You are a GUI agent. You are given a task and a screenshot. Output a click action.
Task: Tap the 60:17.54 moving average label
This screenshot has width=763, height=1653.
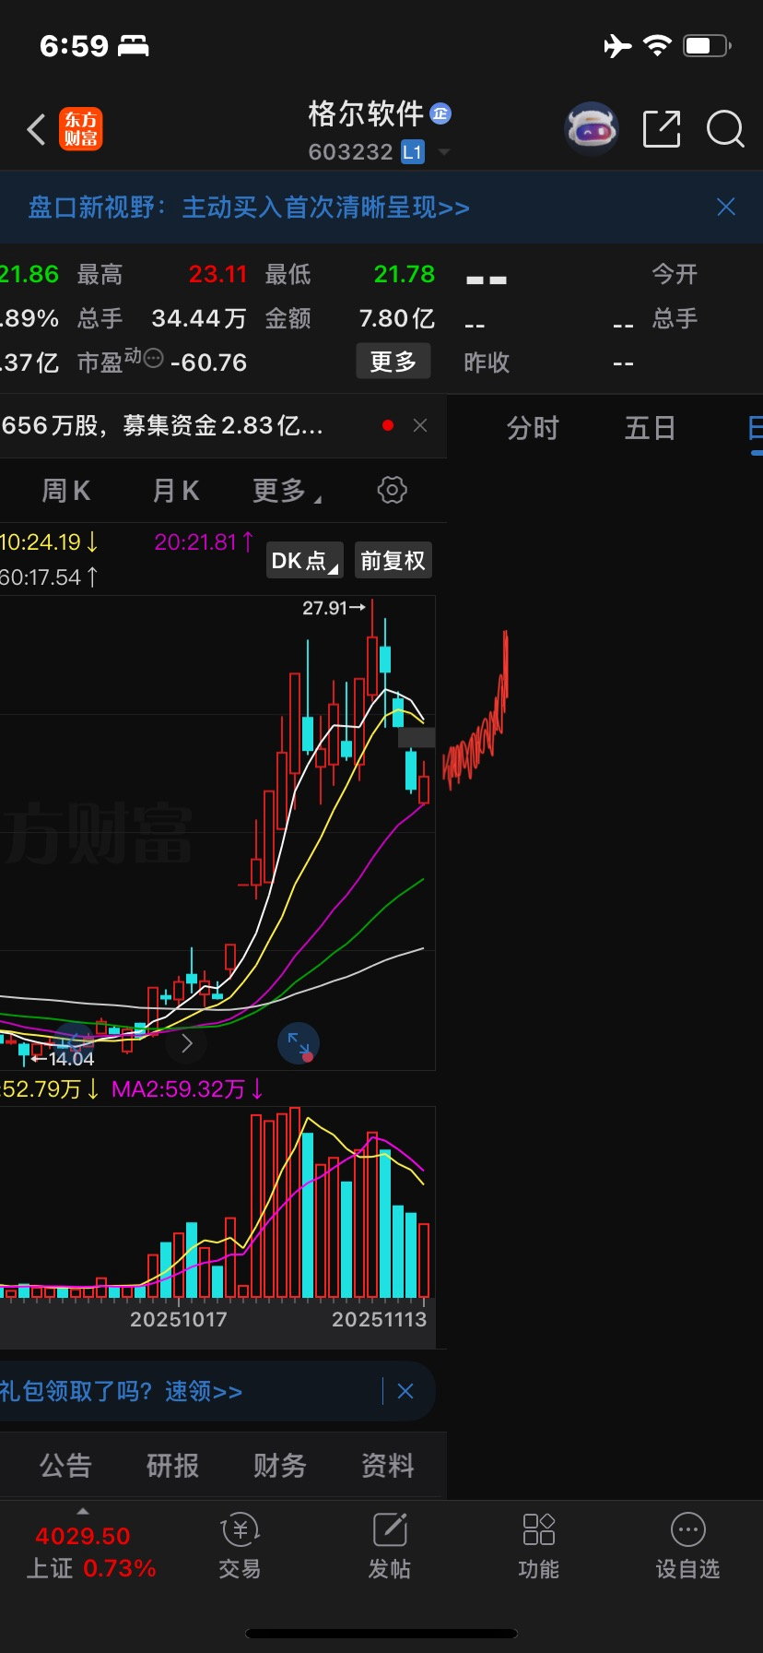click(49, 577)
